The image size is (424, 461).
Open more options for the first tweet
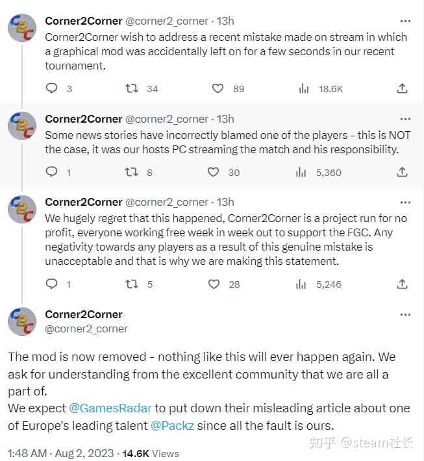(x=406, y=21)
